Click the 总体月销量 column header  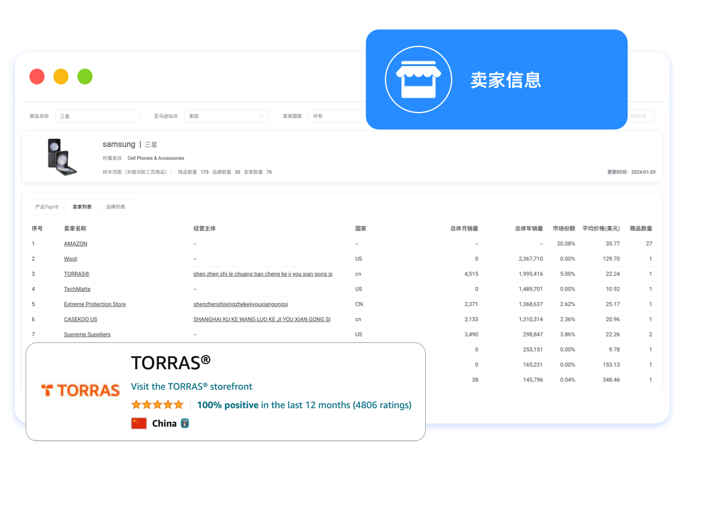coord(464,229)
